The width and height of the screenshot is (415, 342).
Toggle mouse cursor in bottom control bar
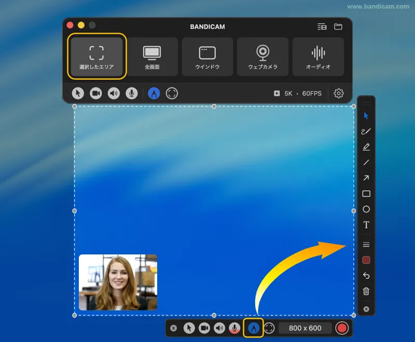pyautogui.click(x=189, y=328)
